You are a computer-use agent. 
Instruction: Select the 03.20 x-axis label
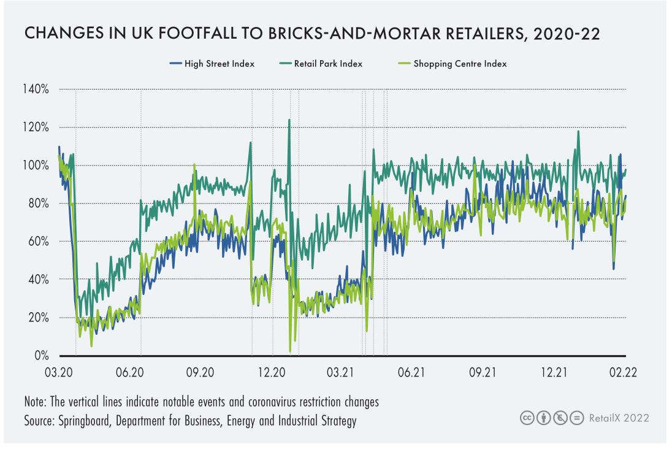coord(59,372)
